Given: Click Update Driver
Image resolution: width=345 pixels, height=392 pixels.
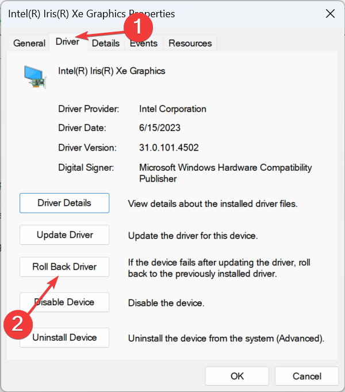Looking at the screenshot, I should (64, 235).
